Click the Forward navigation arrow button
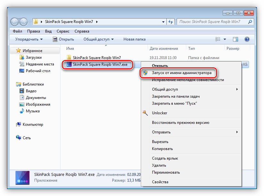This screenshot has width=264, height=196. pos(23,22)
